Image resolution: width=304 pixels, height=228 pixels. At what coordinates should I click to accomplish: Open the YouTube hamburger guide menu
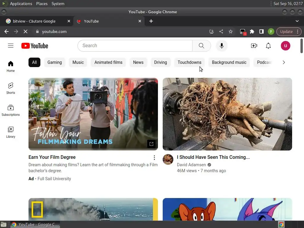(x=11, y=46)
